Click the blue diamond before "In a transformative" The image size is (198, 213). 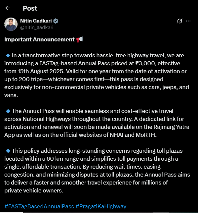click(8, 55)
